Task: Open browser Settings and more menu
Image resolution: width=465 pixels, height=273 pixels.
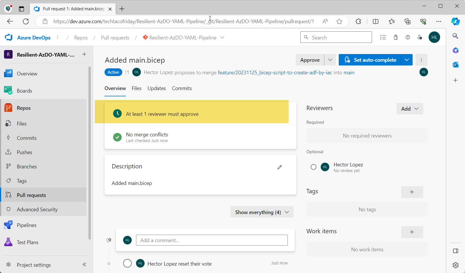Action: (x=439, y=21)
